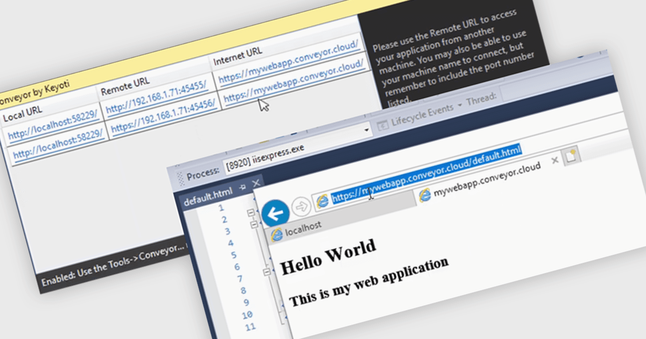Click the Lifecycle Events label
The image size is (646, 339).
(423, 114)
